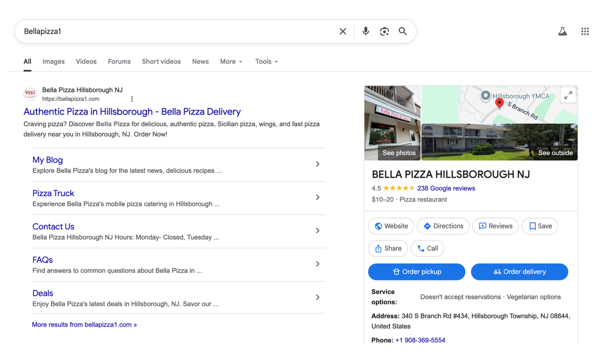Click the Bellapizza1 search input field

click(177, 32)
